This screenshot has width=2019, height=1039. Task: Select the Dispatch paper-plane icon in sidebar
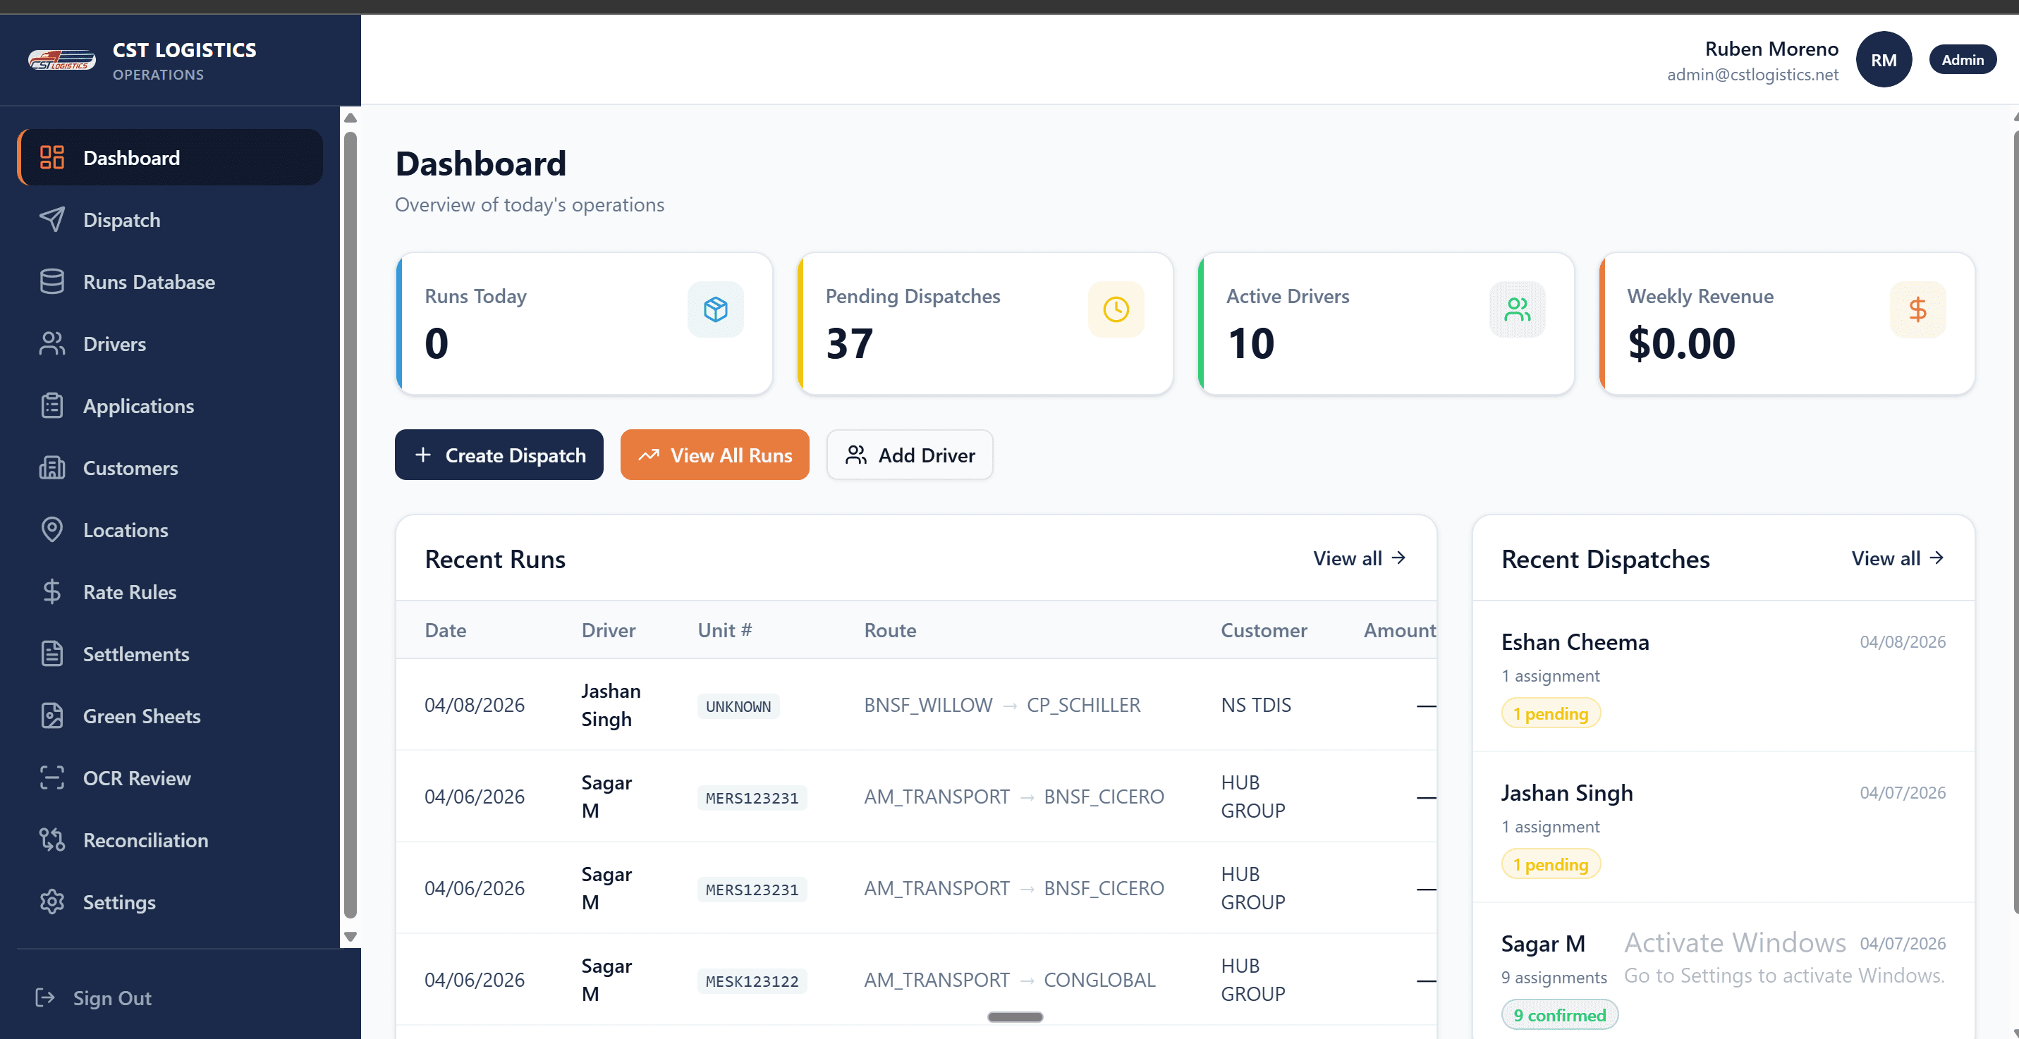click(x=51, y=219)
